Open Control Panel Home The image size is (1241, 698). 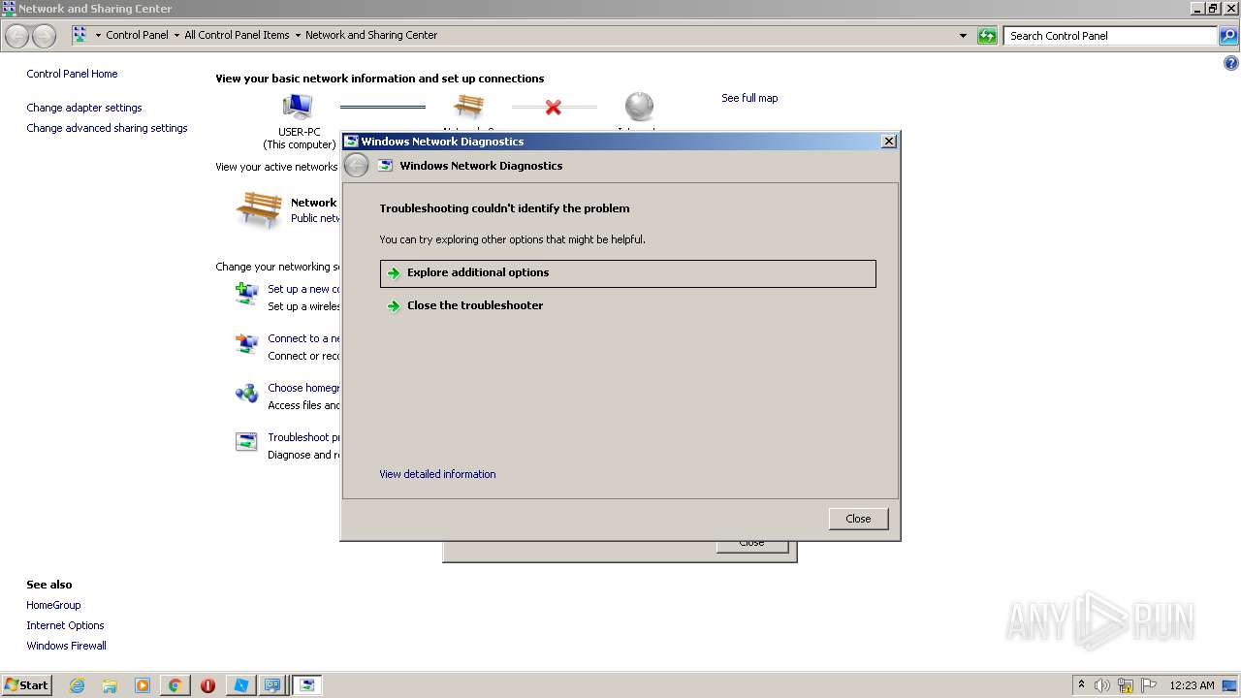[72, 74]
